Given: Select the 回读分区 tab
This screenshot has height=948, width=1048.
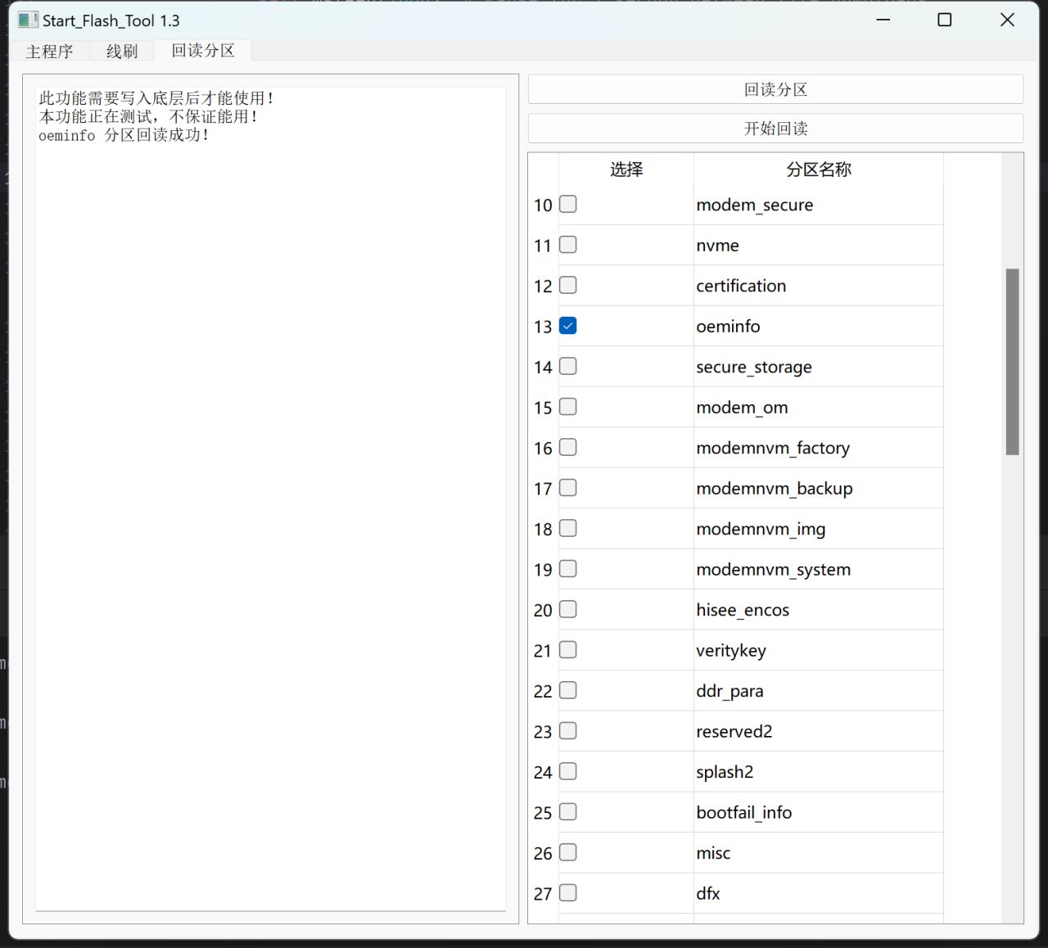Looking at the screenshot, I should [202, 51].
